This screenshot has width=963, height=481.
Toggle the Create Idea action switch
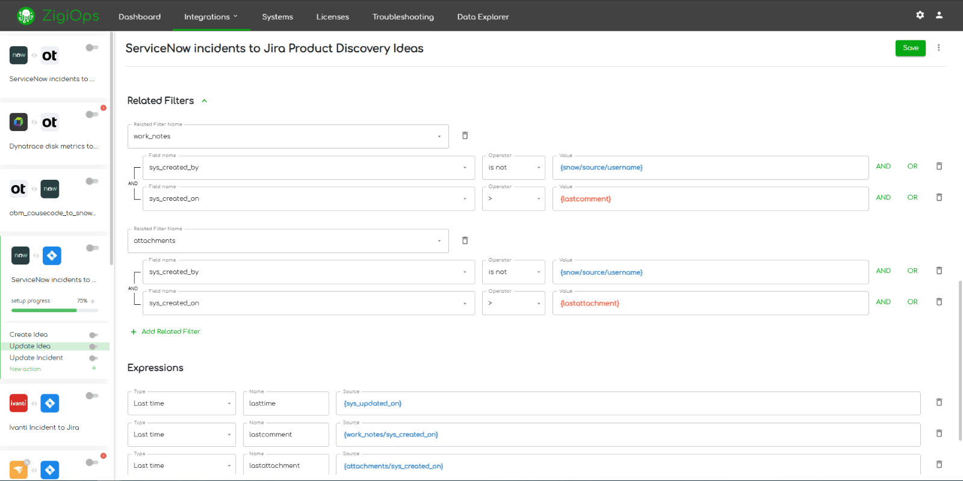click(x=93, y=335)
